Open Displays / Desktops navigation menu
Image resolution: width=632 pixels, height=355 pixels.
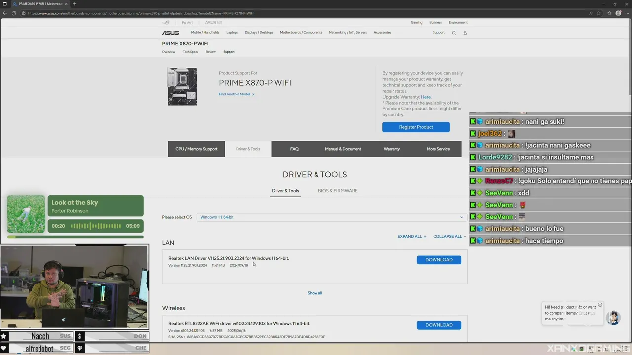coord(259,33)
